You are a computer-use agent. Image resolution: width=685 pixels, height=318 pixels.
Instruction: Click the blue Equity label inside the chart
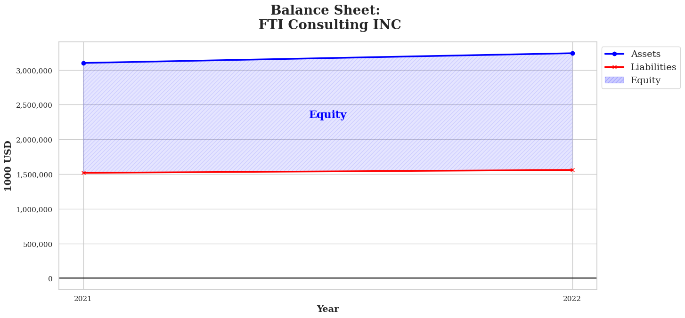pyautogui.click(x=327, y=115)
